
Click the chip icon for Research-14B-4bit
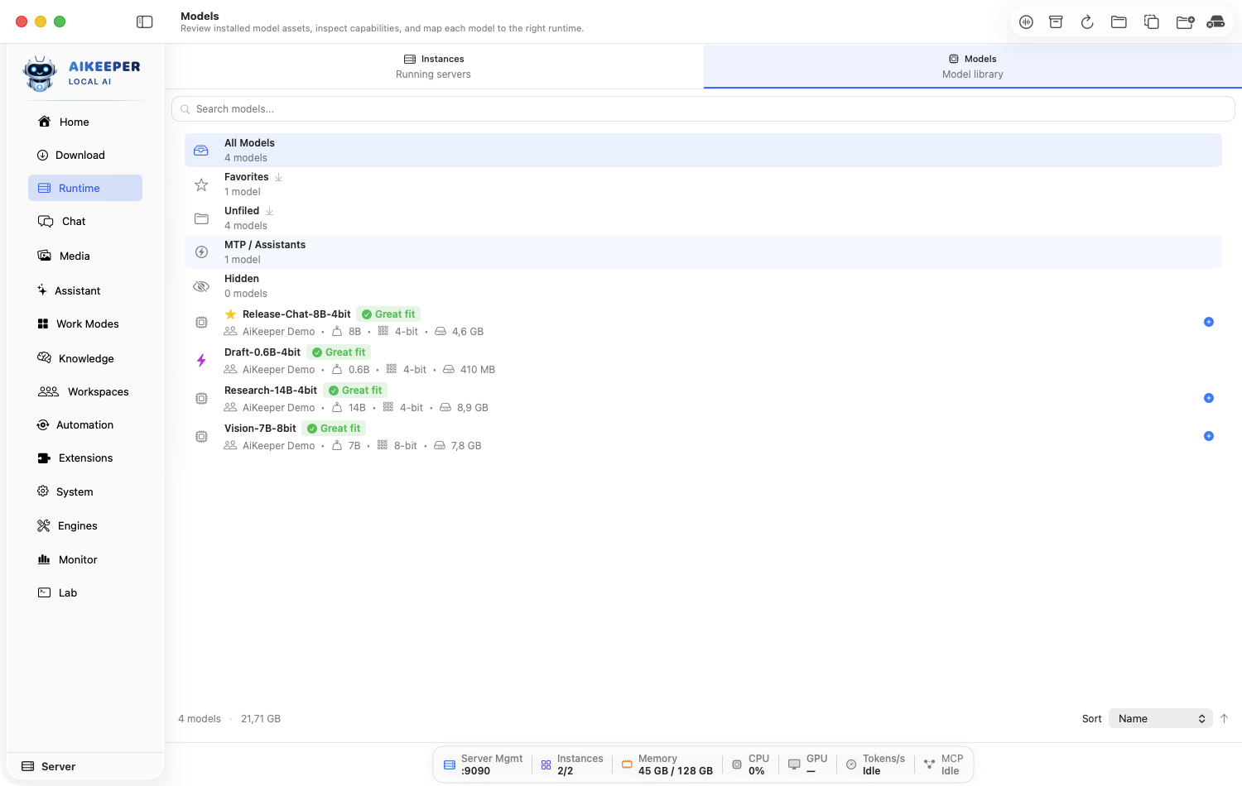[201, 398]
